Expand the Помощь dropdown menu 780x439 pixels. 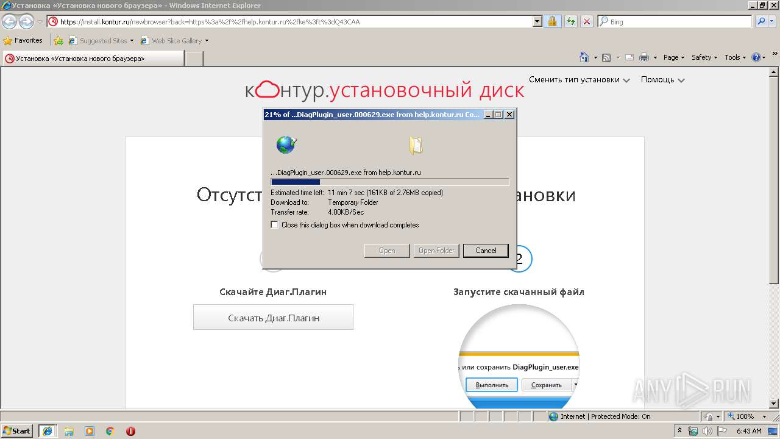(x=662, y=80)
